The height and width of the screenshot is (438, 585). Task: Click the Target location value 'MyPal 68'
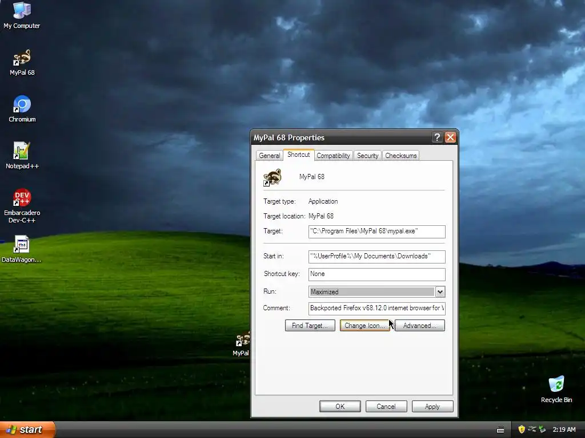pos(321,216)
